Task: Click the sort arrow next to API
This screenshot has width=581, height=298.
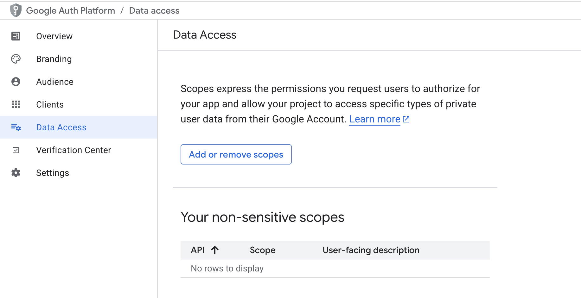Action: (x=215, y=250)
